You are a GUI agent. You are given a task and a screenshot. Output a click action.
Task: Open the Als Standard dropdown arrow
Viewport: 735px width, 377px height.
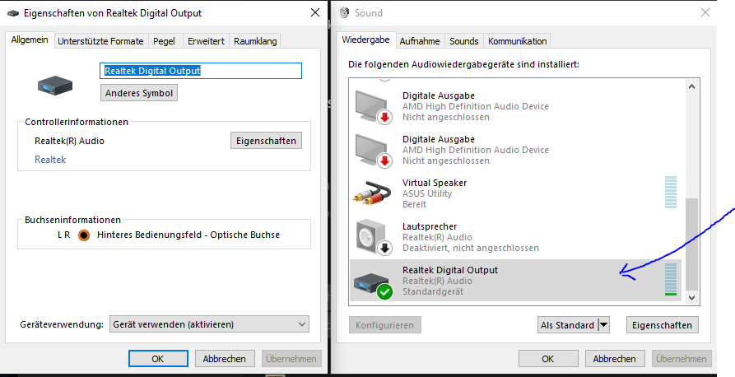(x=604, y=325)
